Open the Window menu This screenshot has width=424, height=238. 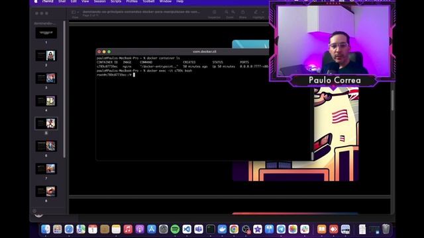click(165, 1)
